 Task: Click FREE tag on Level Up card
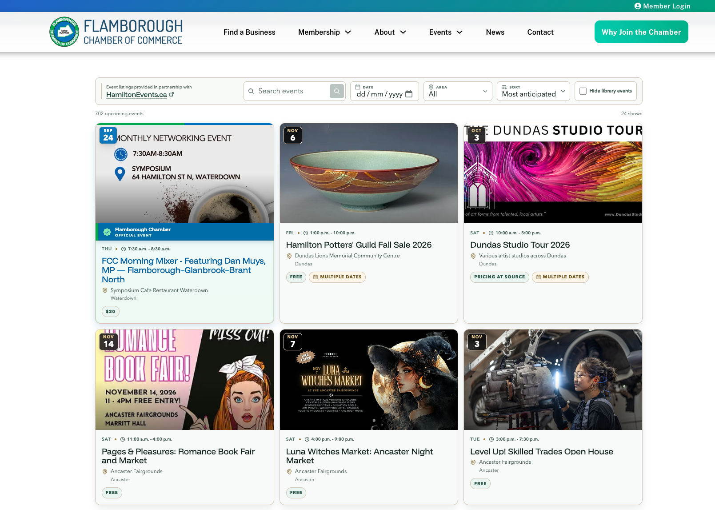click(x=480, y=484)
